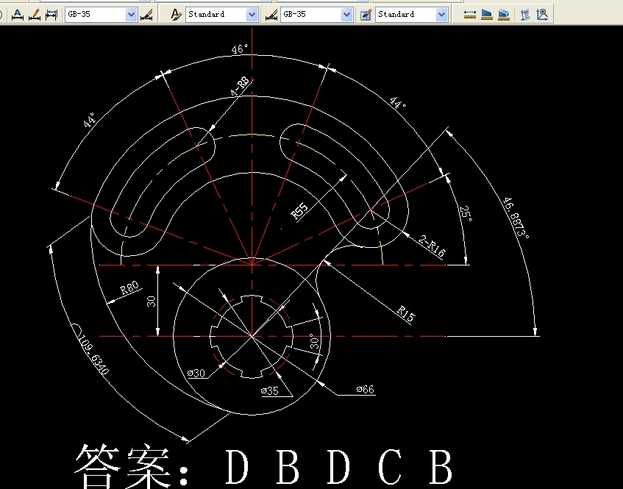Expand the text style Standard dropdown arrow
Viewport: 623px width, 489px height.
coord(252,15)
